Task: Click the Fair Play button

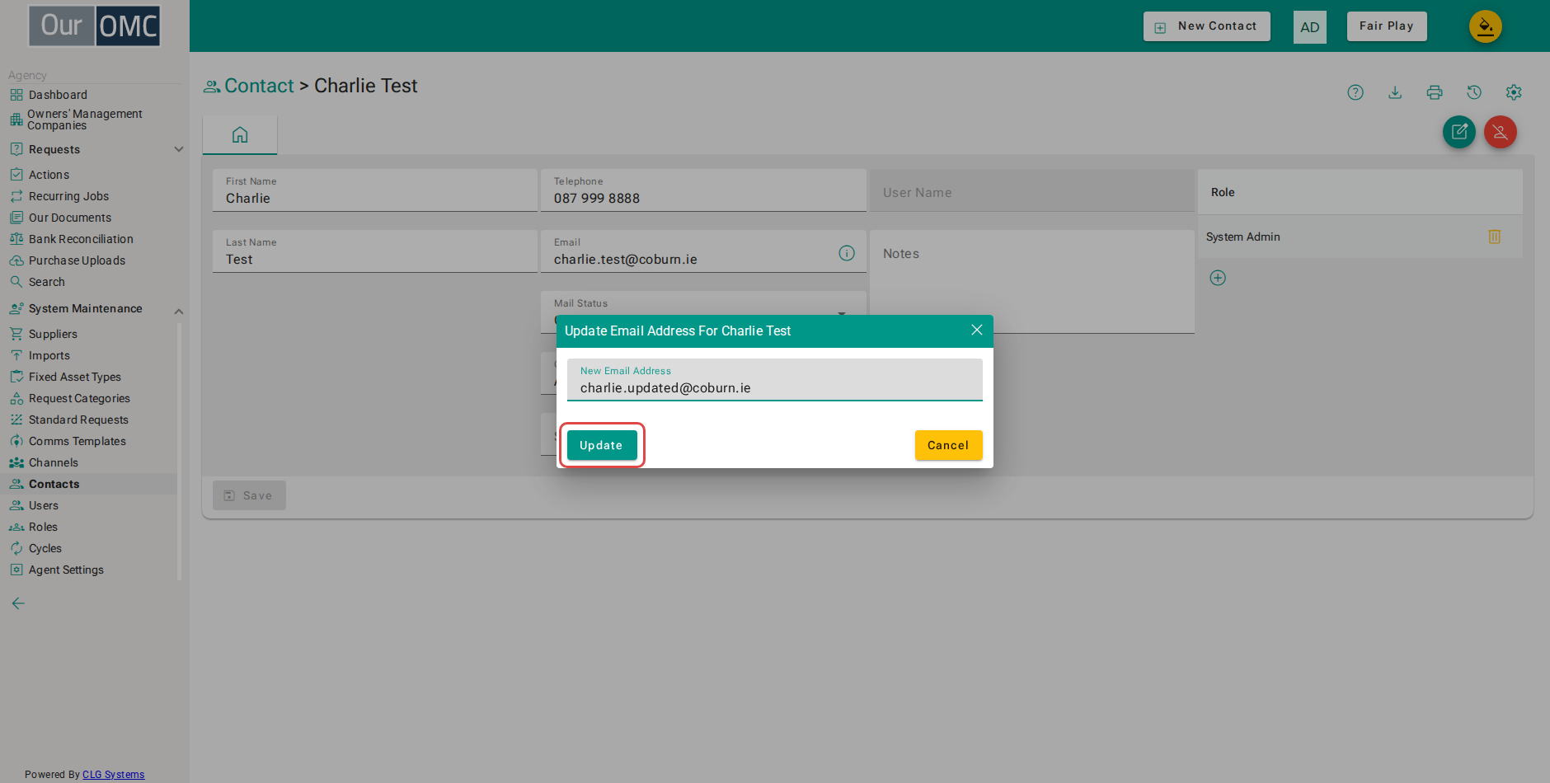Action: pyautogui.click(x=1387, y=26)
